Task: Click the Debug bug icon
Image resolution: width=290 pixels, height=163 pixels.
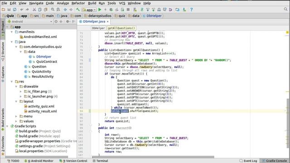Action: pyautogui.click(x=111, y=10)
